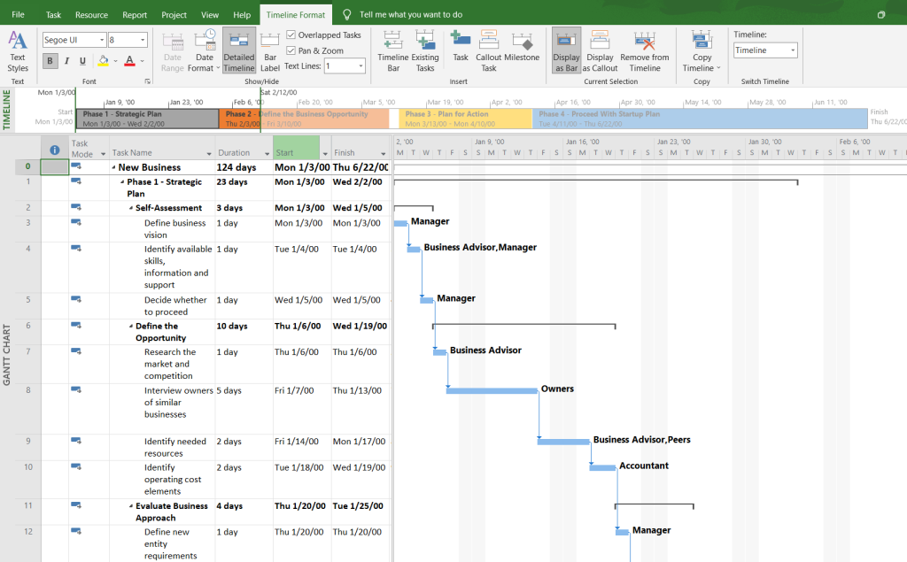
Task: Open Text Styles
Action: [18, 50]
